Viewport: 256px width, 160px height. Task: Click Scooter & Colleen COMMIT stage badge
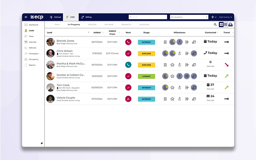[x=147, y=76]
